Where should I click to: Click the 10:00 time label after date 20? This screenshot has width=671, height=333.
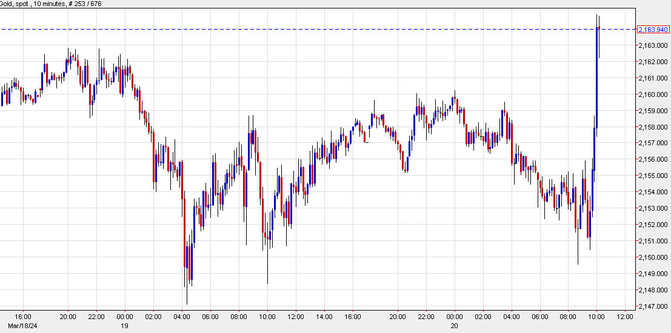pos(597,317)
